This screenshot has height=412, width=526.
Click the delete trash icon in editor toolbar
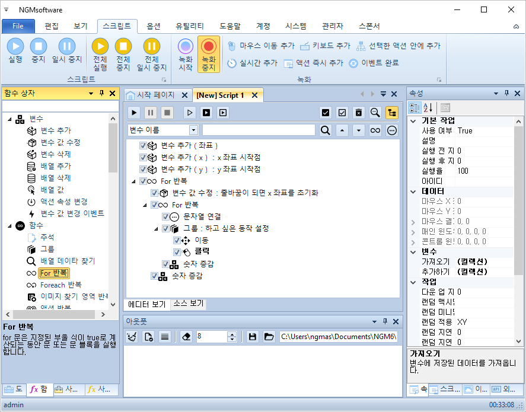point(359,113)
